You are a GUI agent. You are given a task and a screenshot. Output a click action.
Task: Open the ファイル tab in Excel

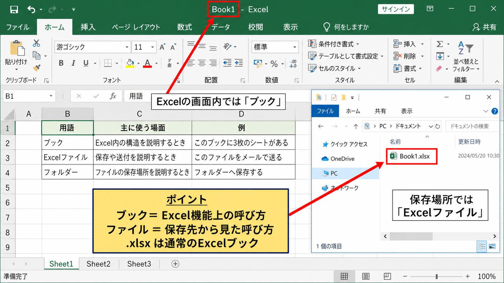coord(18,27)
